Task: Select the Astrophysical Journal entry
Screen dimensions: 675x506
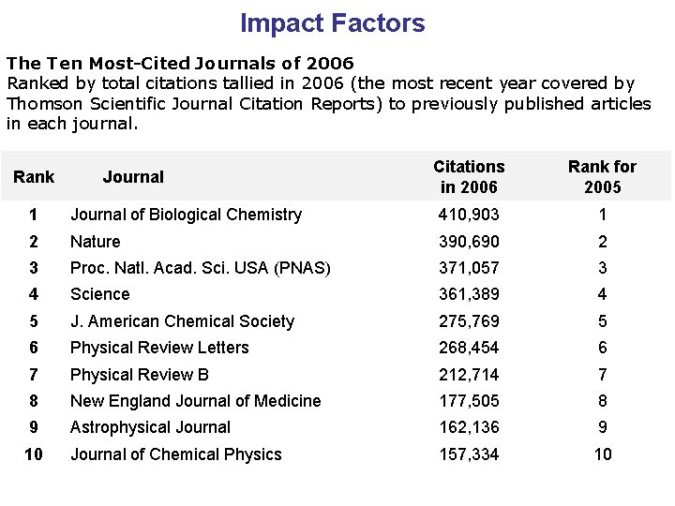Action: 150,427
